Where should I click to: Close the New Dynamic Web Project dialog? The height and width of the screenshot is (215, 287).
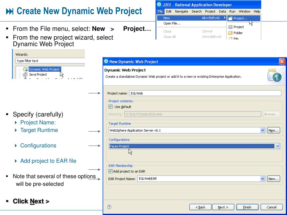tap(282, 62)
